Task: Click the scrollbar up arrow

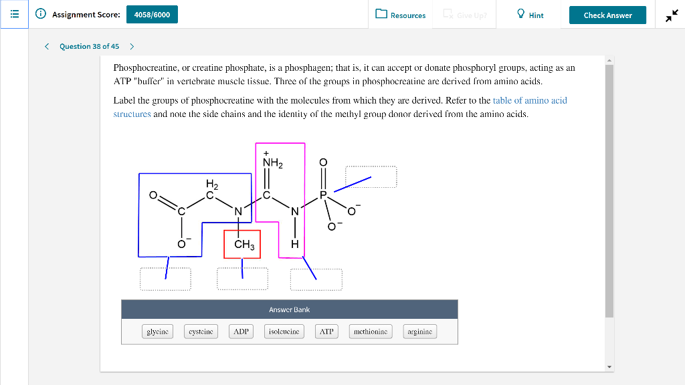Action: pos(609,60)
